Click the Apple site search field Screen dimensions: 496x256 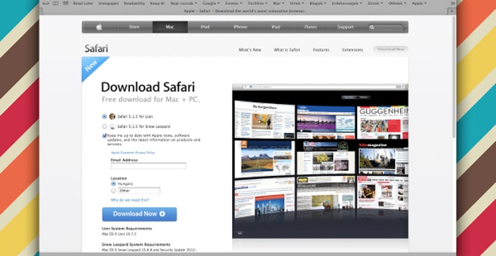pyautogui.click(x=386, y=27)
